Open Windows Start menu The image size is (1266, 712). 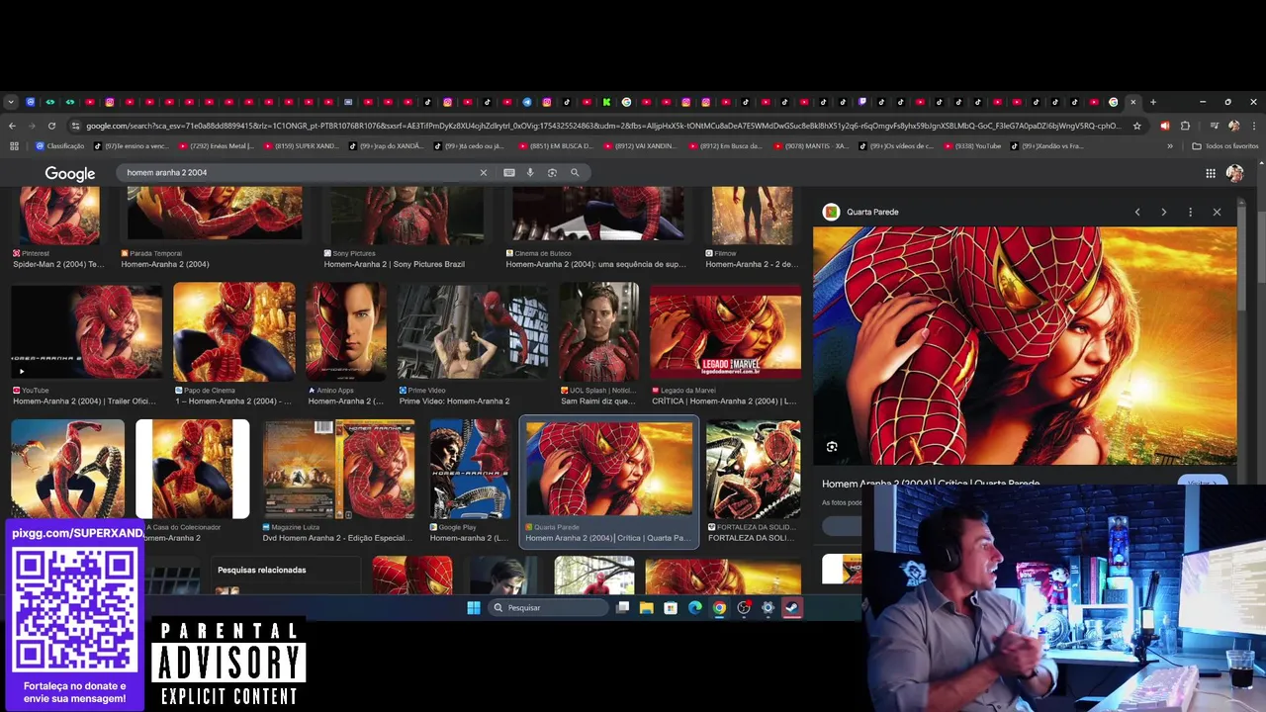point(473,607)
